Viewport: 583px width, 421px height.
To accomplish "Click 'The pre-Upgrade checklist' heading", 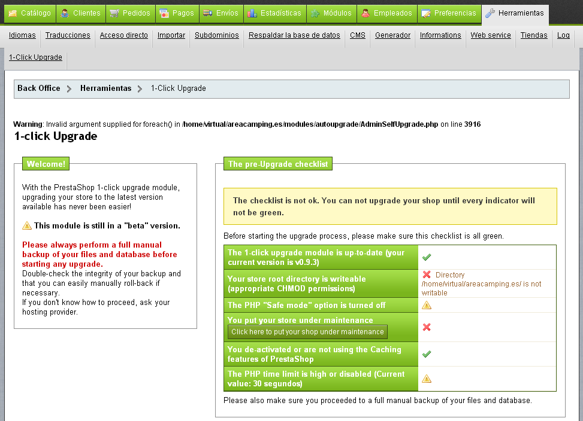I will 278,164.
